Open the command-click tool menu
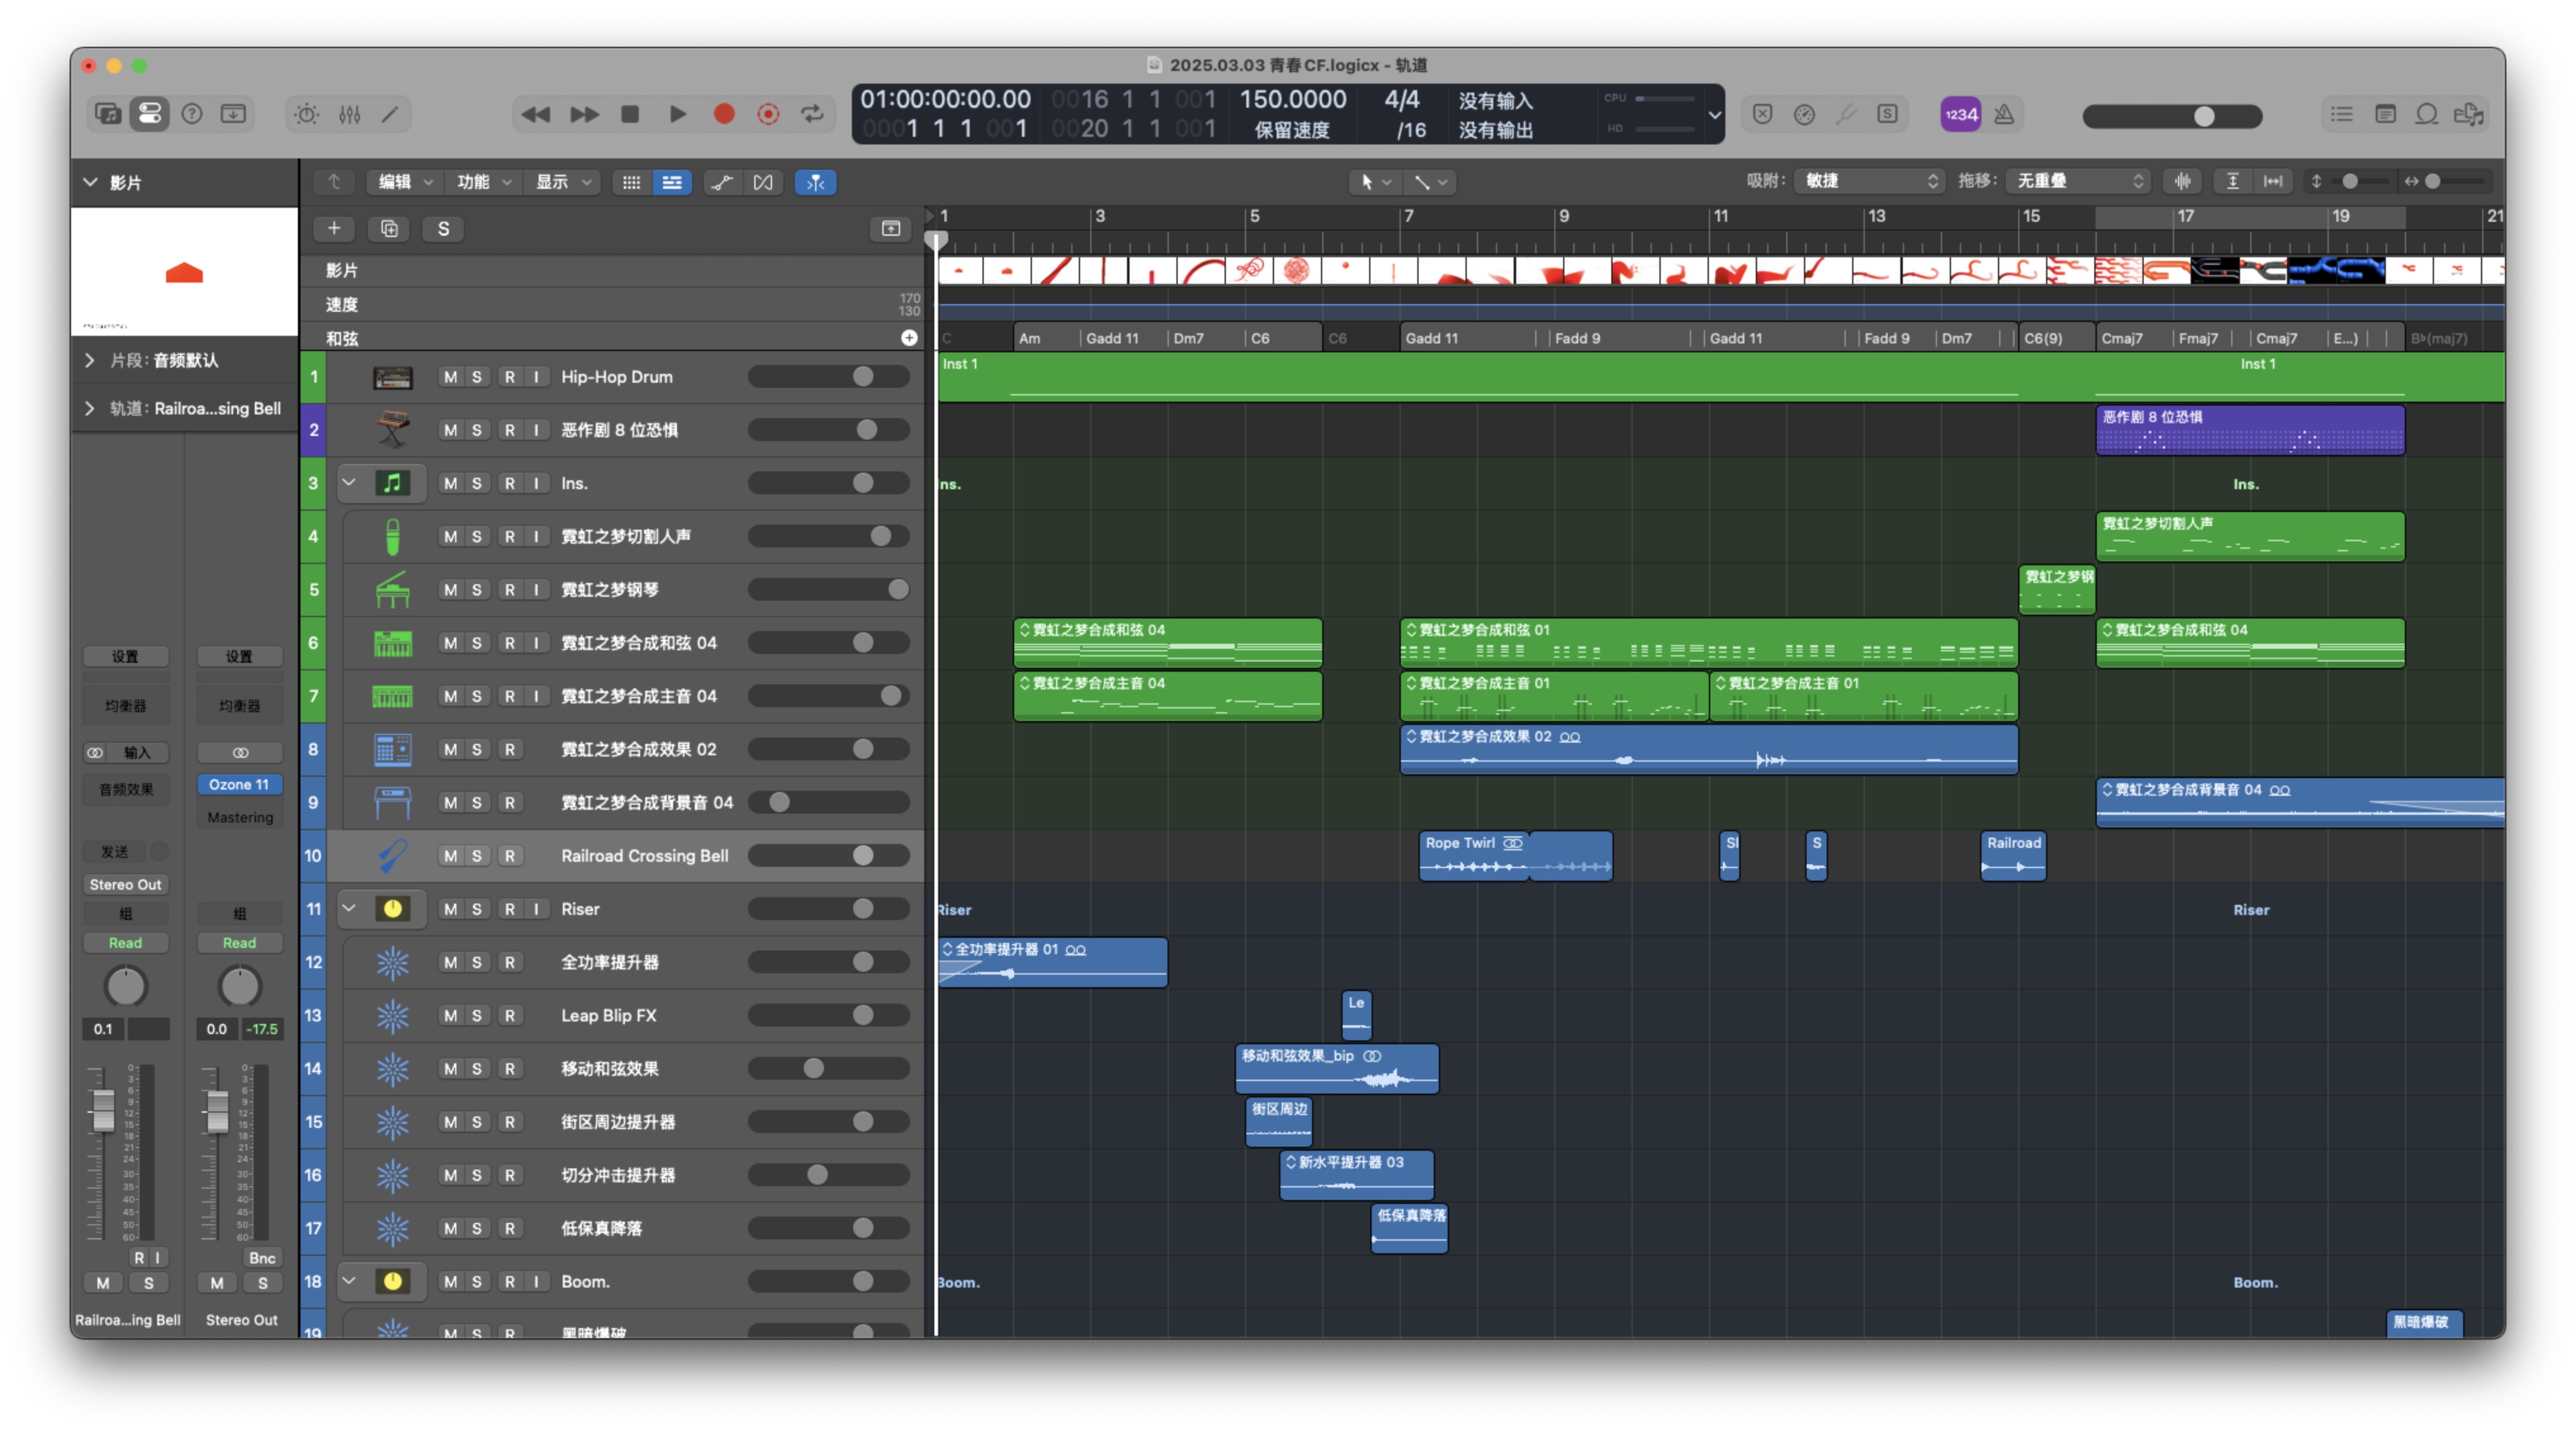This screenshot has height=1432, width=2576. click(x=1430, y=182)
